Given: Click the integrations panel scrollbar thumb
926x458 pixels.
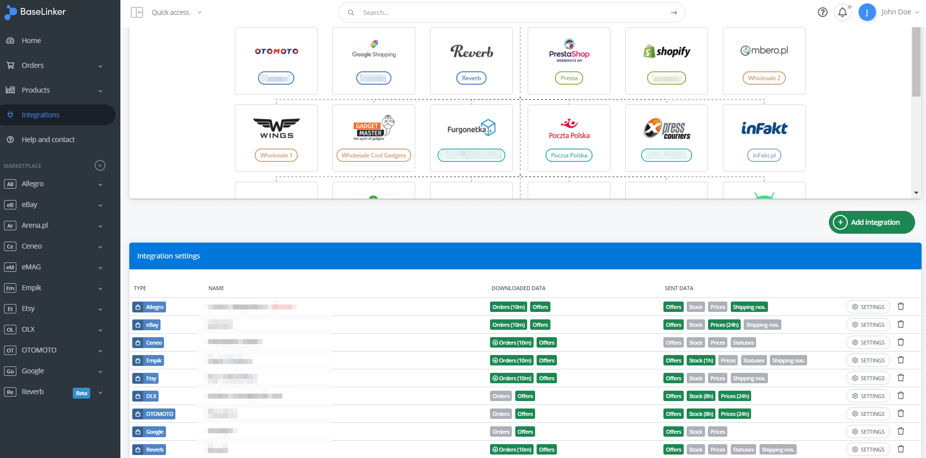Looking at the screenshot, I should (916, 62).
